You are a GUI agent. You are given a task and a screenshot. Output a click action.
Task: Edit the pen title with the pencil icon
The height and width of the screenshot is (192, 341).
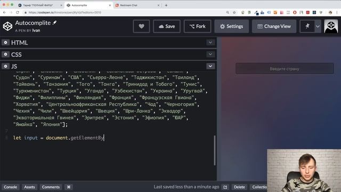[x=55, y=22]
